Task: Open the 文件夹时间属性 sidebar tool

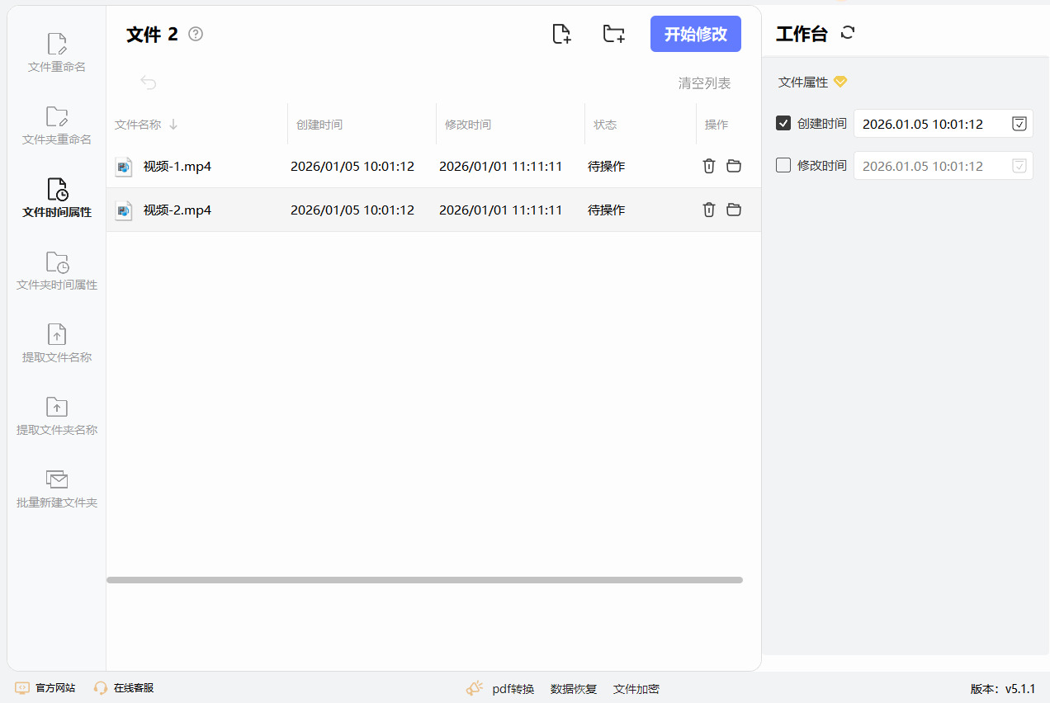Action: click(x=57, y=271)
